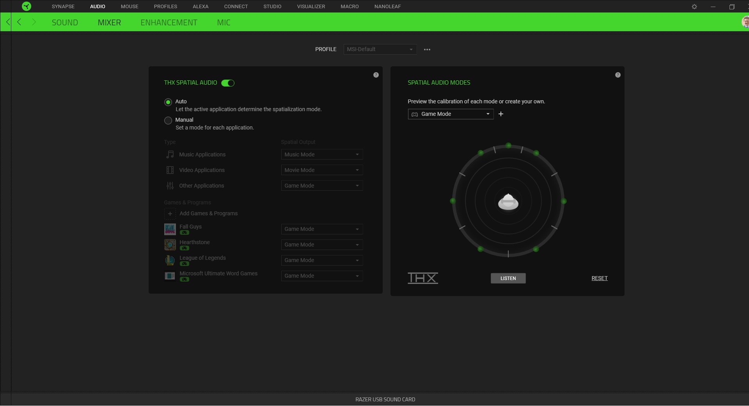Open the NANOLEAF top menu
The width and height of the screenshot is (749, 406).
tap(388, 7)
